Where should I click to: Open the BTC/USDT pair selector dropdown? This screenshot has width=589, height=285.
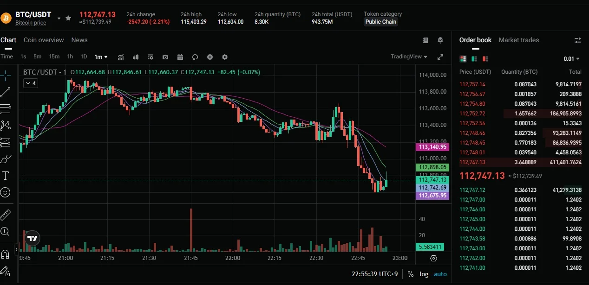[59, 19]
